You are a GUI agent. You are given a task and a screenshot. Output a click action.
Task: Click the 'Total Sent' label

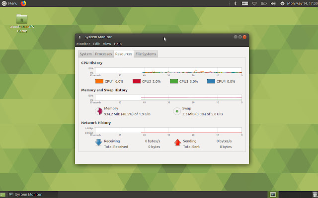(191, 147)
